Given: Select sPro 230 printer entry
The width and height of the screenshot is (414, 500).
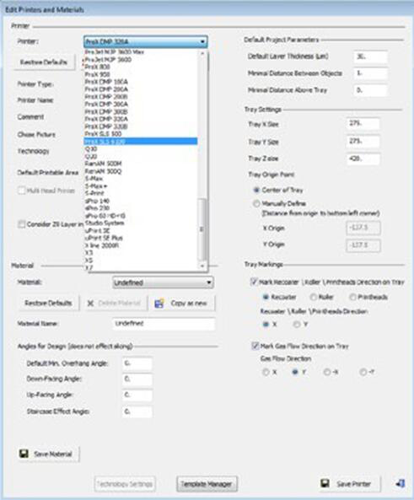Looking at the screenshot, I should [x=141, y=208].
